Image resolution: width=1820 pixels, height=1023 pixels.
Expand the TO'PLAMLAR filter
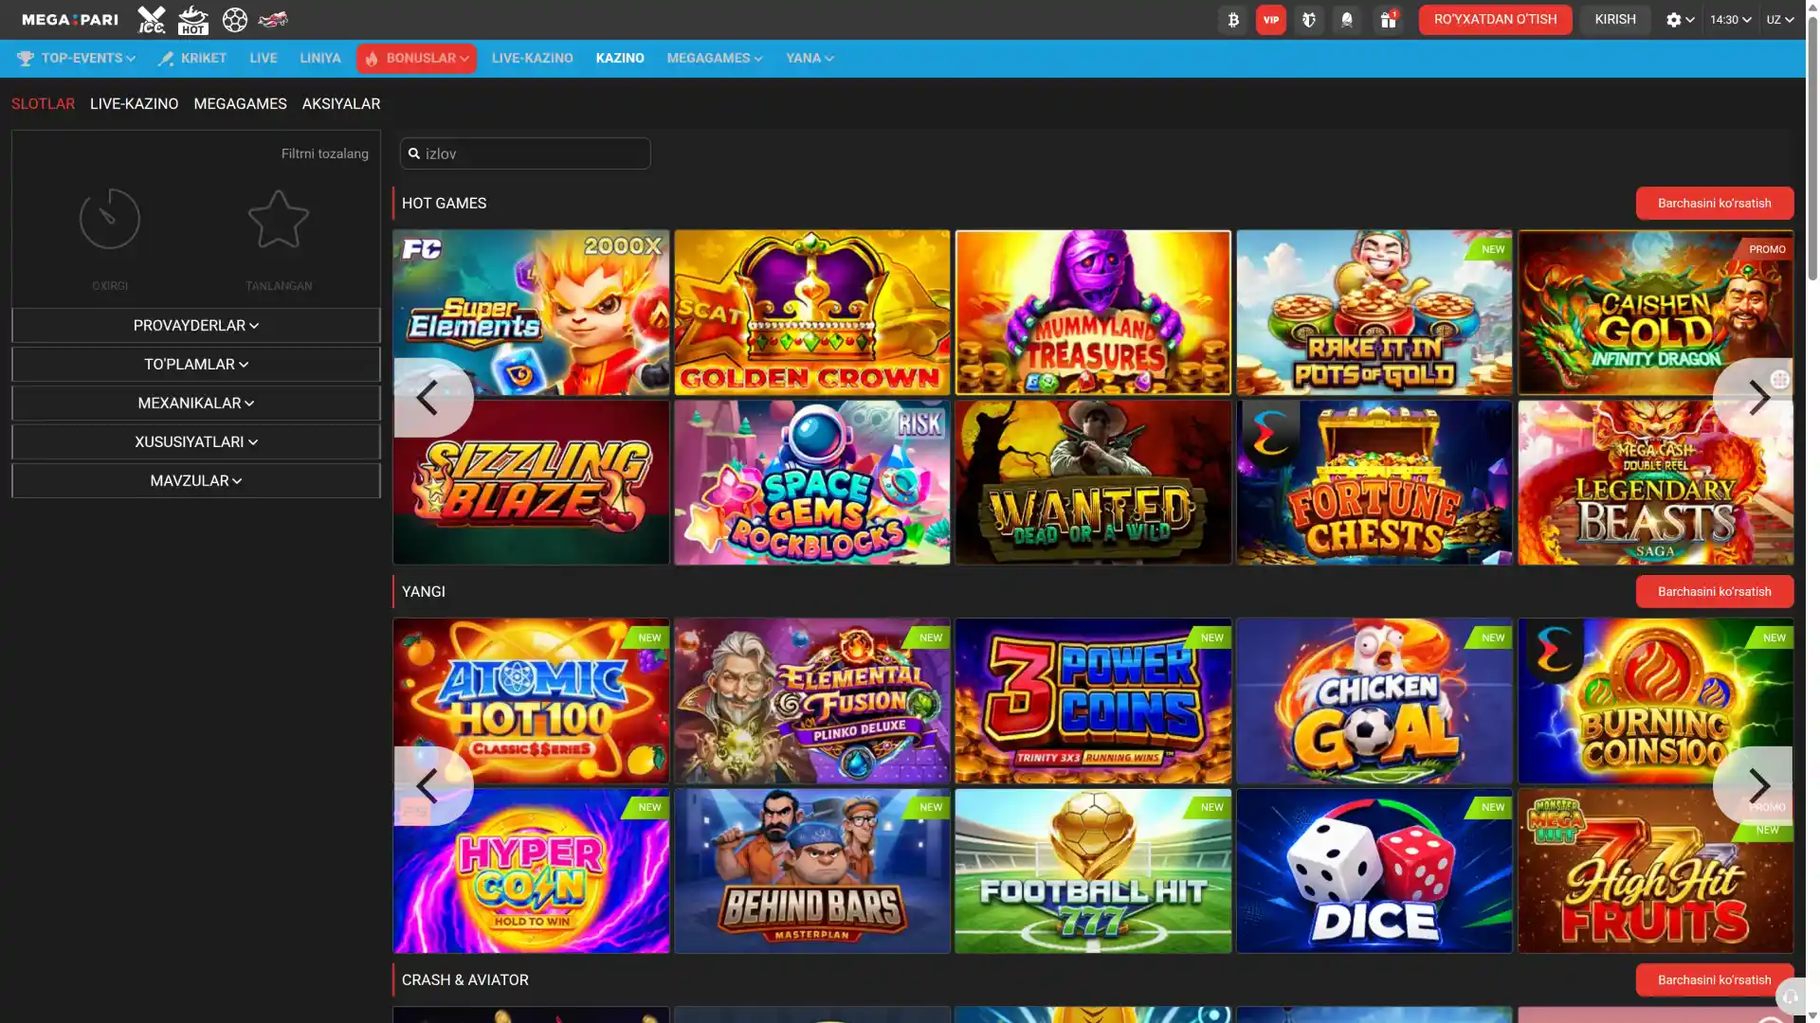pos(196,365)
